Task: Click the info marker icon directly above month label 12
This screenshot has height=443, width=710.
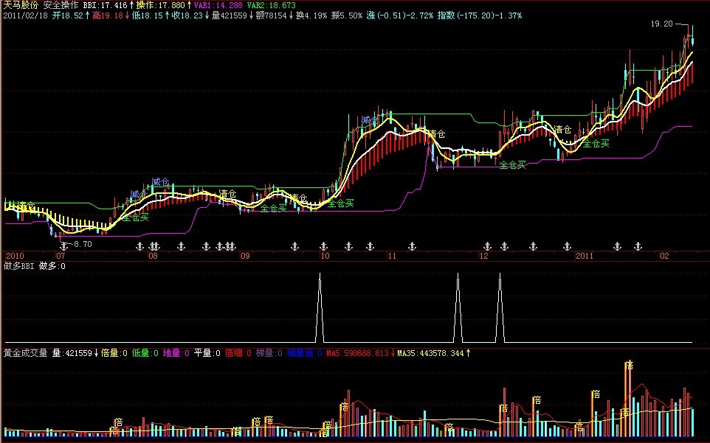Action: [487, 246]
